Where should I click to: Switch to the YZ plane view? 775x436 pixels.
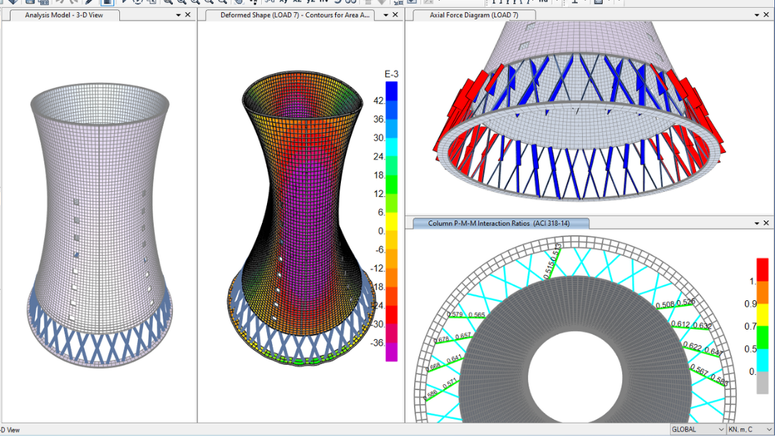[312, 1]
